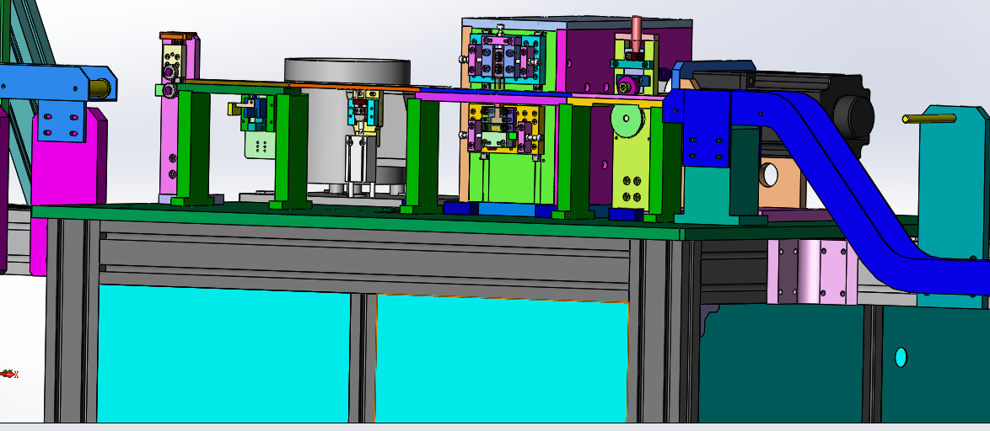Select the lavender mounting block under the chute

pyautogui.click(x=812, y=272)
